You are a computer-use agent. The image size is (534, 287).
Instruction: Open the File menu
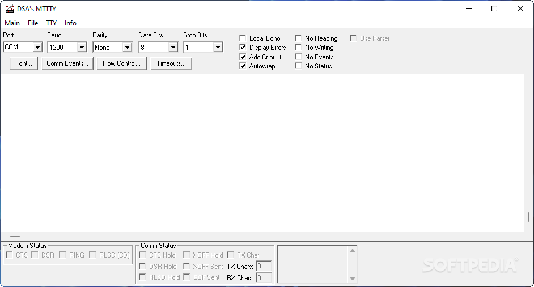click(x=33, y=23)
